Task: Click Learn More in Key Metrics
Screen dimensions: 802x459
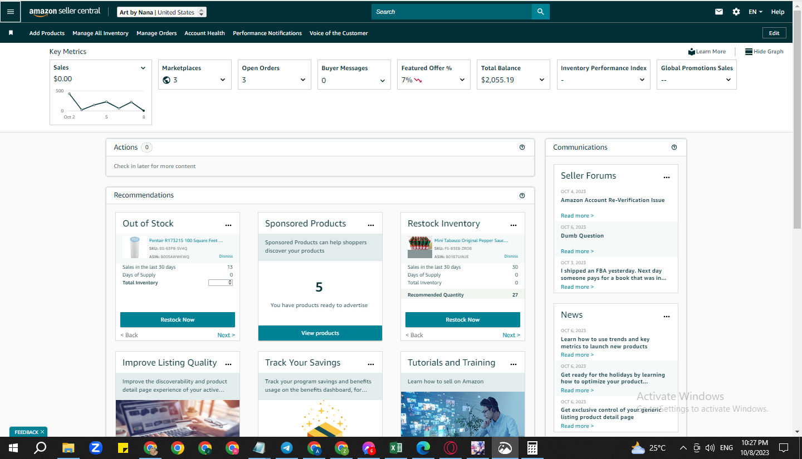Action: point(707,52)
